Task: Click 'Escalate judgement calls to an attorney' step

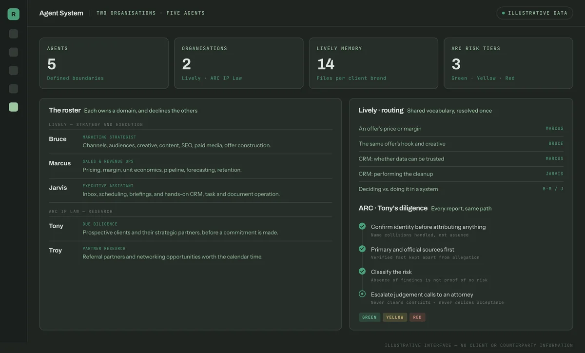Action: (x=422, y=294)
